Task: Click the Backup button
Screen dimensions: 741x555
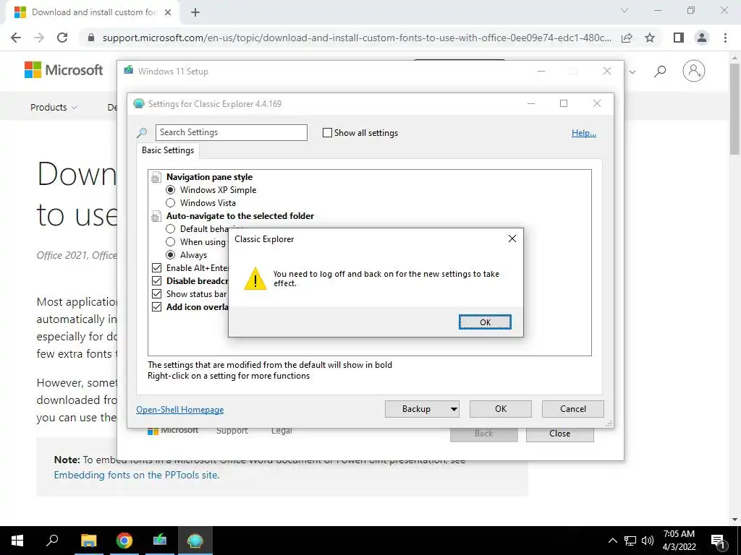Action: coord(416,409)
